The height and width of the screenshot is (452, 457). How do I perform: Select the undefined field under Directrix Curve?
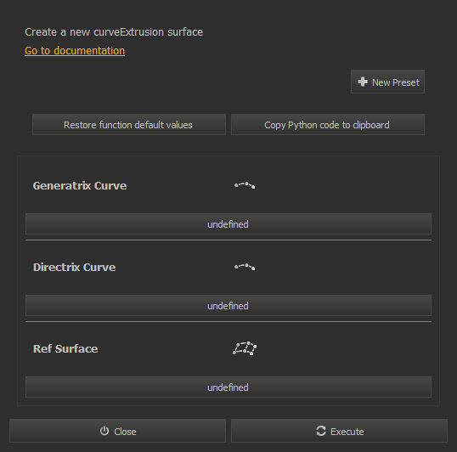coord(228,305)
